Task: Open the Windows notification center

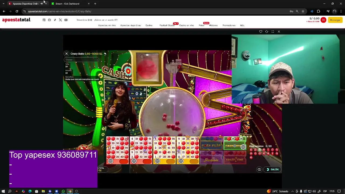Action: pos(339,191)
